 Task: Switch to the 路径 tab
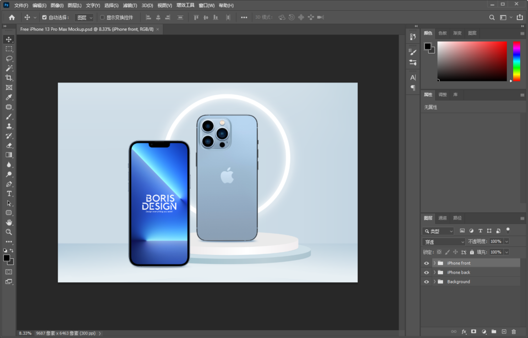457,218
